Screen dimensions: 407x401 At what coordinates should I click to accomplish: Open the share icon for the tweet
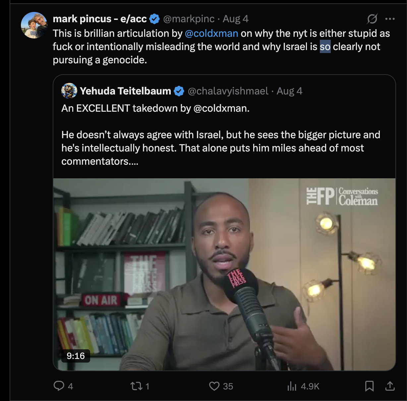(390, 386)
